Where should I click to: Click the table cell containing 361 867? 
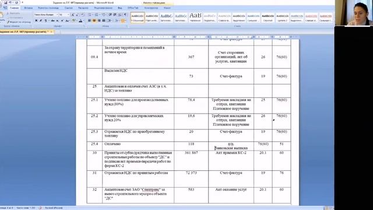coord(191,160)
